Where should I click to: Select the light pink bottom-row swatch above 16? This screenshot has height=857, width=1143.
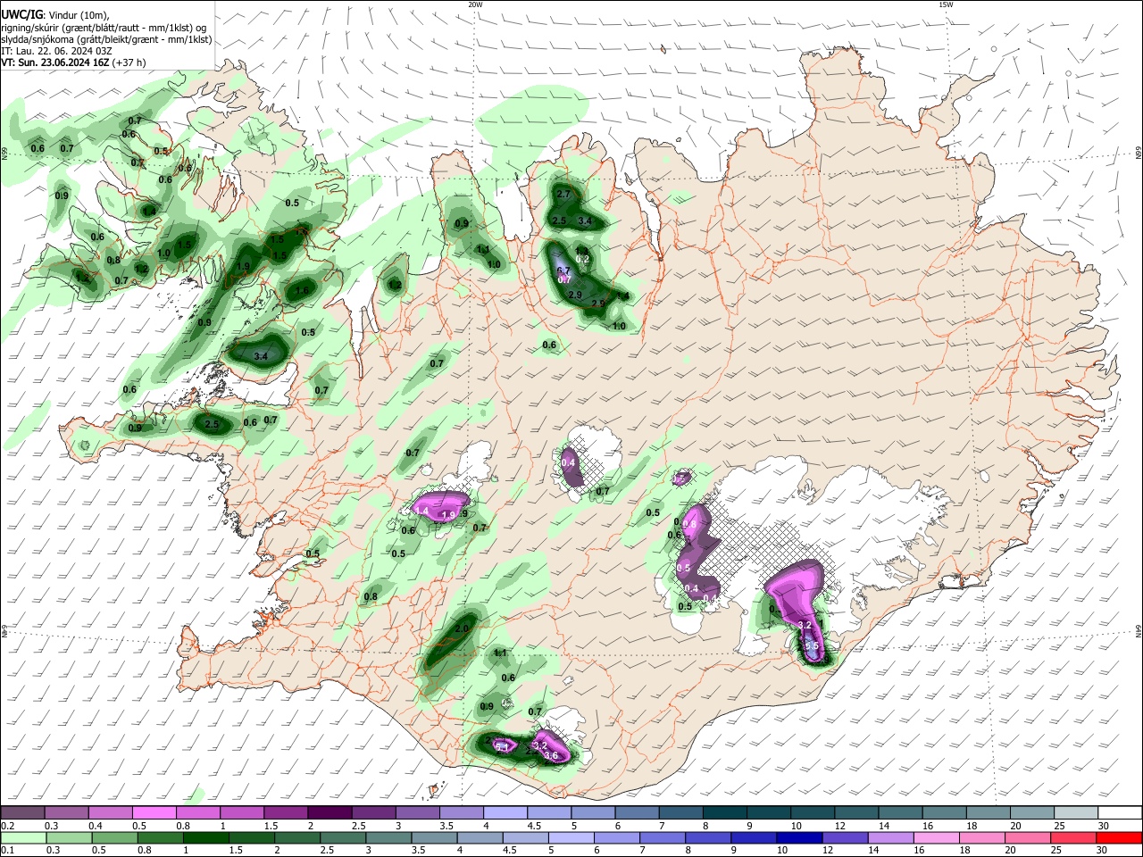(x=938, y=838)
